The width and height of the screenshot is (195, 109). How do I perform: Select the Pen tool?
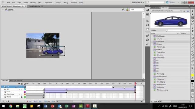(193, 28)
